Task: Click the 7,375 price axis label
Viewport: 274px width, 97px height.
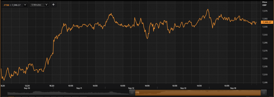Action: point(265,11)
